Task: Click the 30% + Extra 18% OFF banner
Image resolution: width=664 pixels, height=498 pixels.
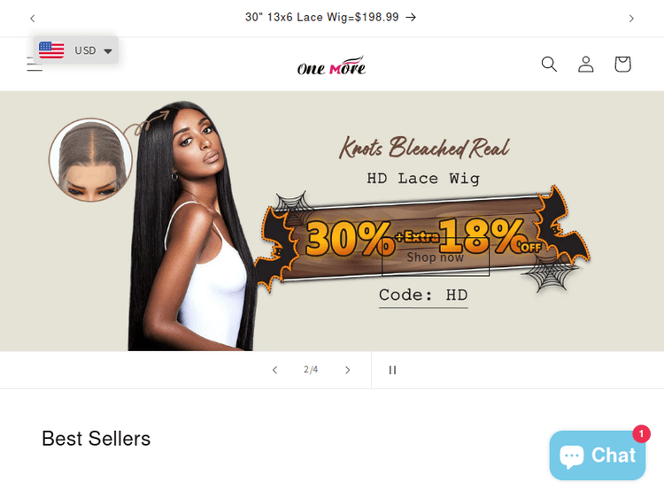Action: [x=422, y=237]
